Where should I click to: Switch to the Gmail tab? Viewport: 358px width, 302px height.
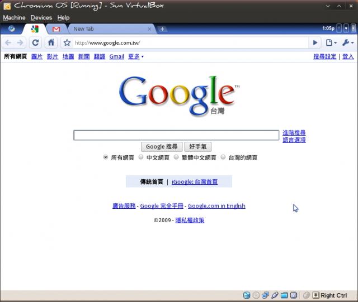click(56, 29)
